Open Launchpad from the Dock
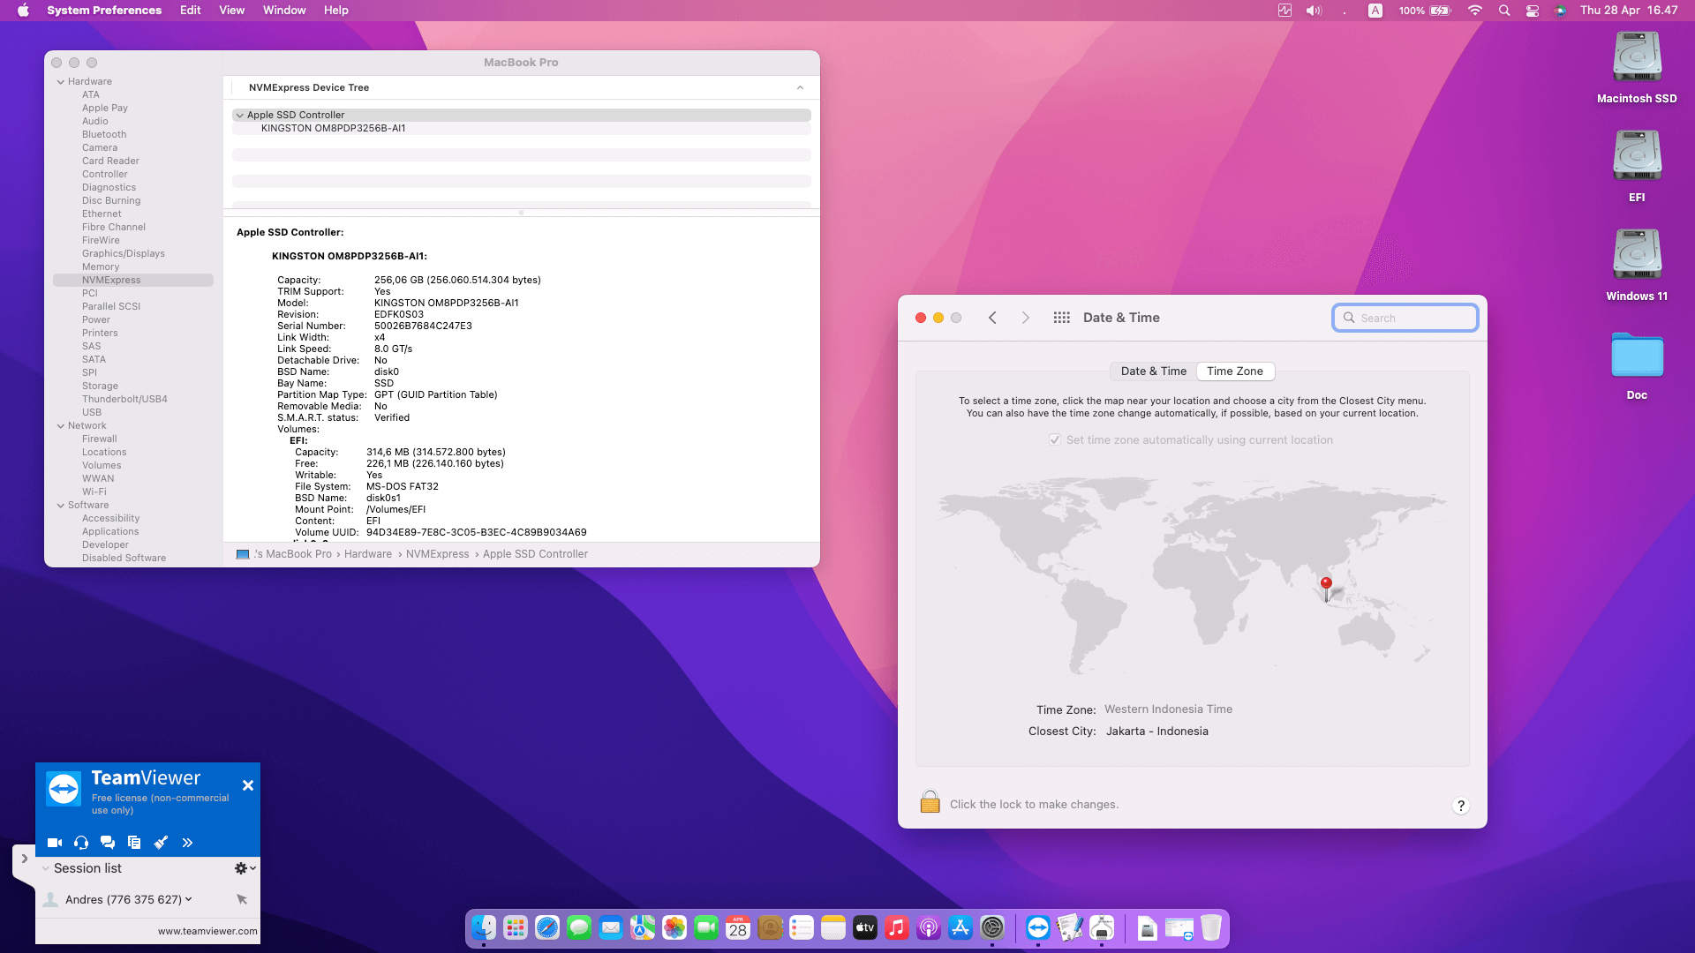Screen dimensions: 1695x953 pyautogui.click(x=516, y=928)
